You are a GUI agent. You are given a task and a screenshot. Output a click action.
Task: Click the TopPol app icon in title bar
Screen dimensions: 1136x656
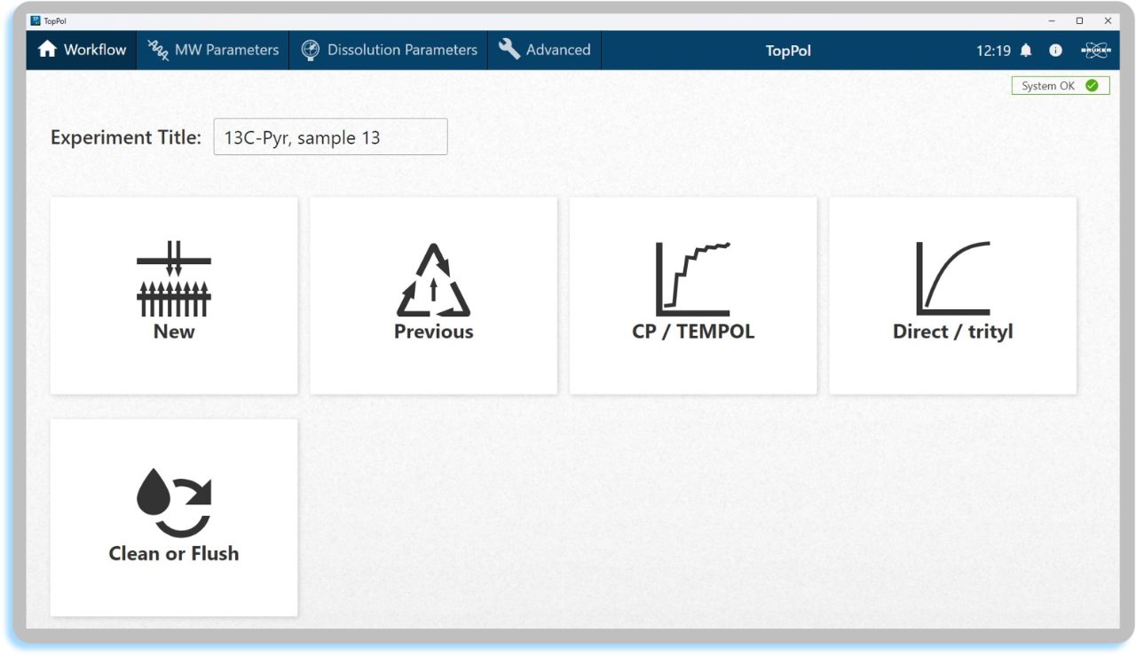[x=35, y=20]
